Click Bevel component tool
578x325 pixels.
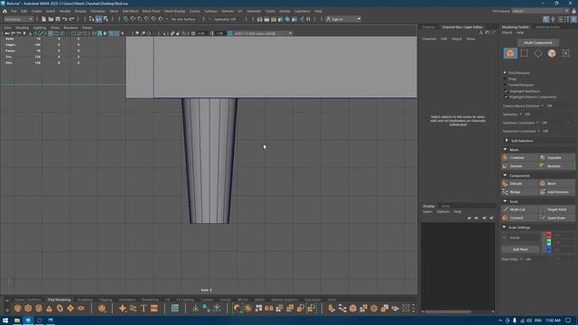tap(556, 183)
